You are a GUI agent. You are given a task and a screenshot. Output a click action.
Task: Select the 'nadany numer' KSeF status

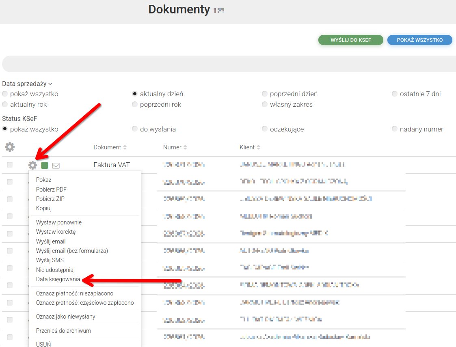tap(394, 129)
